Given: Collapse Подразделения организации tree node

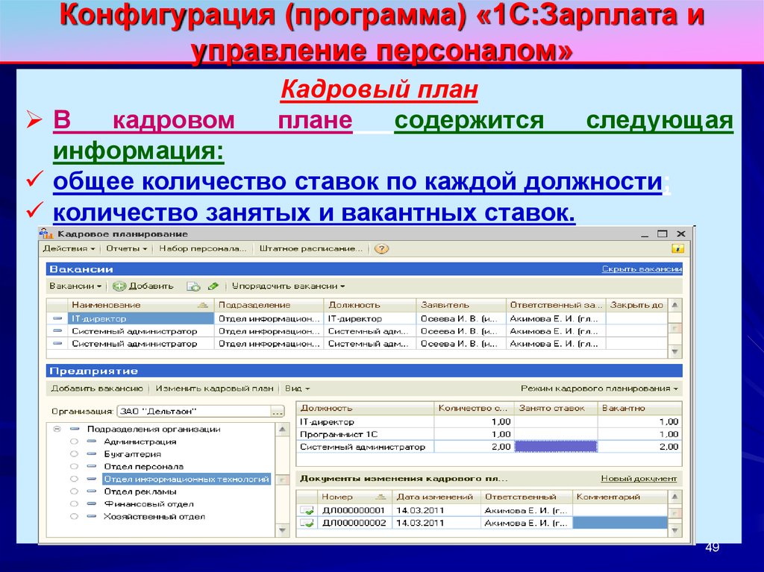Looking at the screenshot, I should (57, 430).
